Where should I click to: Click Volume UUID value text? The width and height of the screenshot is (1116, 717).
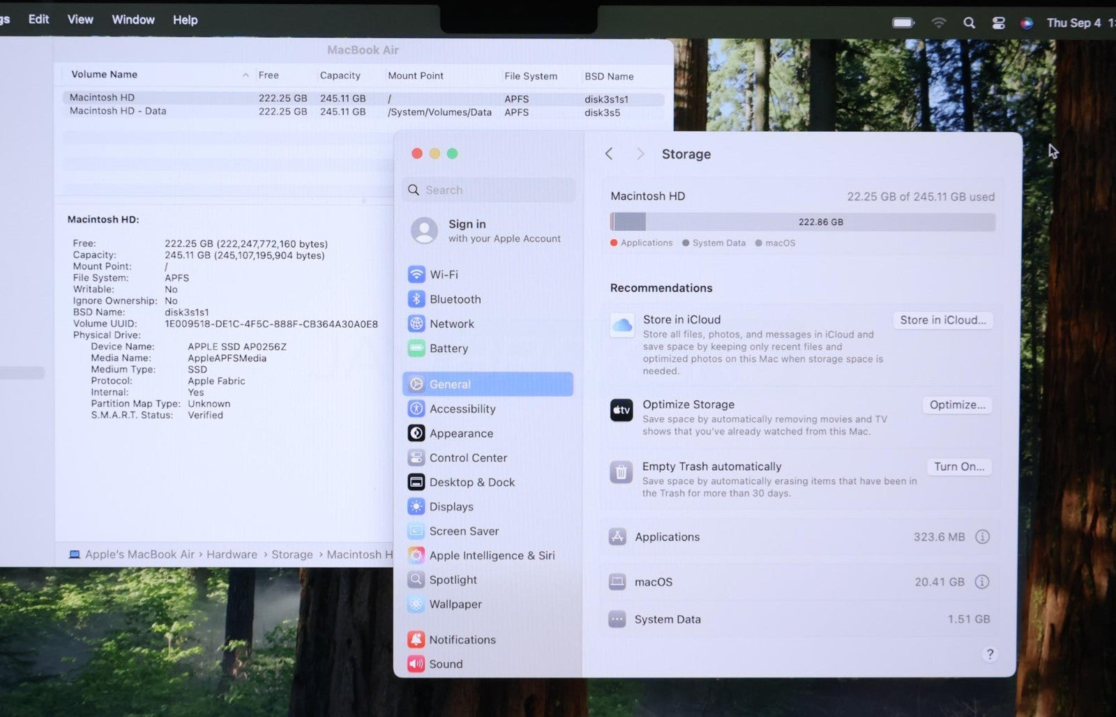click(x=271, y=324)
